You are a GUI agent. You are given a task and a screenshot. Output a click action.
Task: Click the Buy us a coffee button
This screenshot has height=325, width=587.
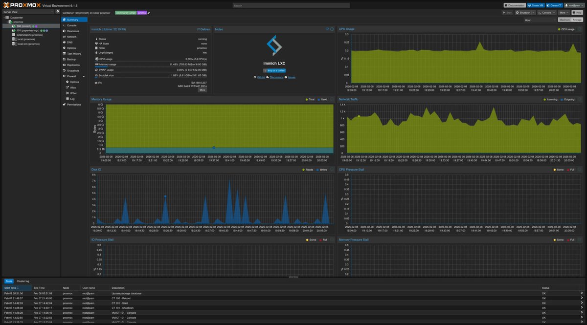coord(274,70)
